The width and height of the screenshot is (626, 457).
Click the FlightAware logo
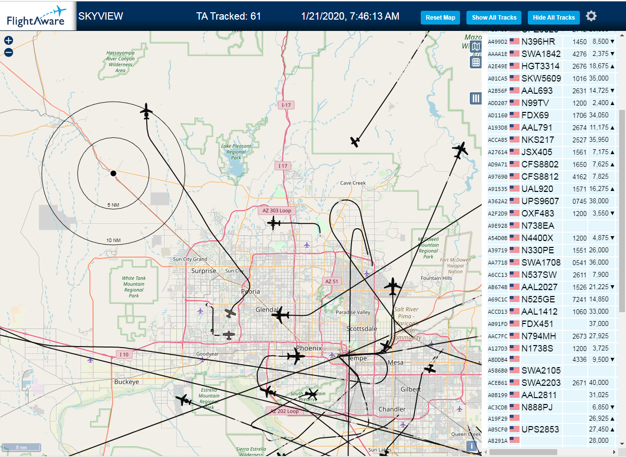click(37, 16)
